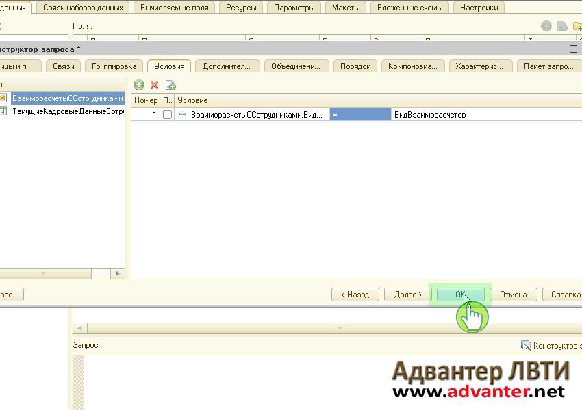Click the green Add condition icon
This screenshot has height=410, width=582.
[x=139, y=85]
